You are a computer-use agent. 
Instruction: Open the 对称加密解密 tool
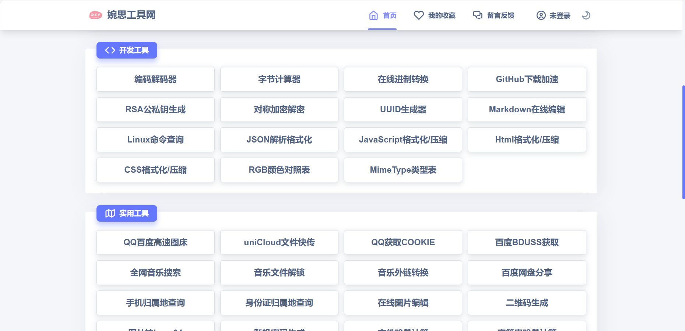point(279,109)
